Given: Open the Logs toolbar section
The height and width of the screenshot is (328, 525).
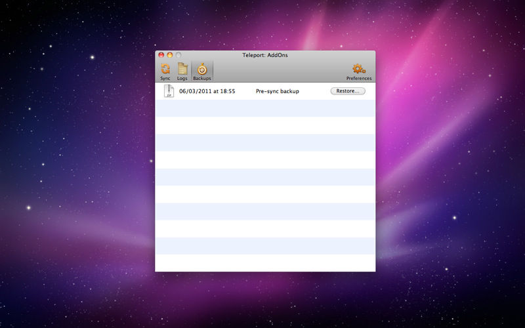Looking at the screenshot, I should tap(182, 72).
